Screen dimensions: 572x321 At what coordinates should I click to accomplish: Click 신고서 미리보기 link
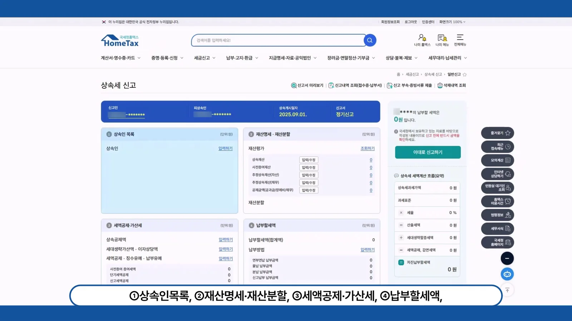[307, 85]
